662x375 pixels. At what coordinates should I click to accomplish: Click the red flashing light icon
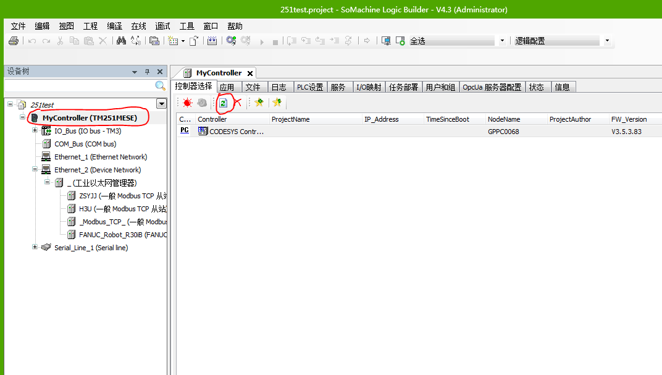(x=187, y=103)
